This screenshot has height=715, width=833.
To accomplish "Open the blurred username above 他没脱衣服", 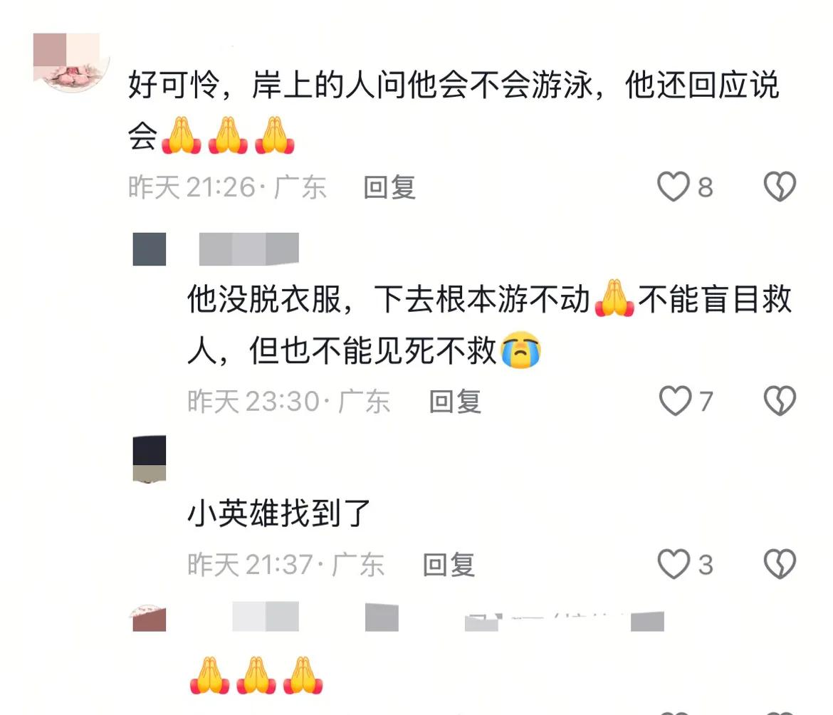I will pyautogui.click(x=248, y=249).
